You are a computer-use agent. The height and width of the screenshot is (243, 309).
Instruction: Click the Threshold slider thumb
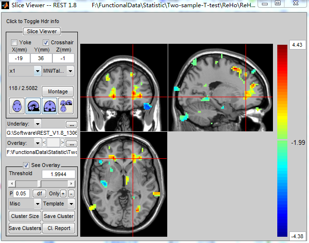pyautogui.click(x=39, y=184)
